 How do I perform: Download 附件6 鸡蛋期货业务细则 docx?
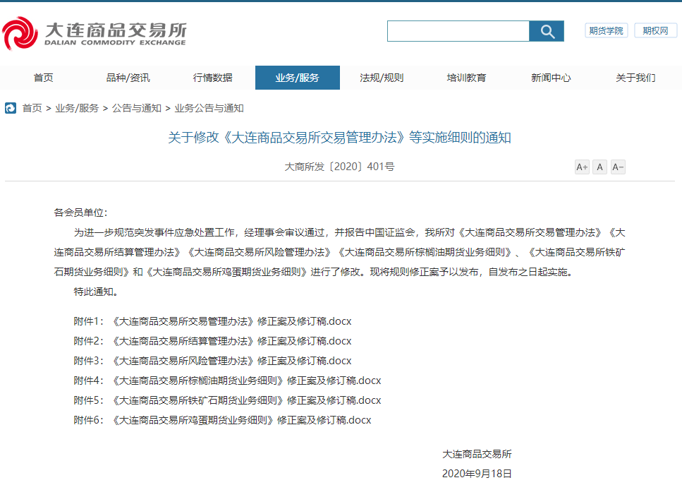coord(222,421)
